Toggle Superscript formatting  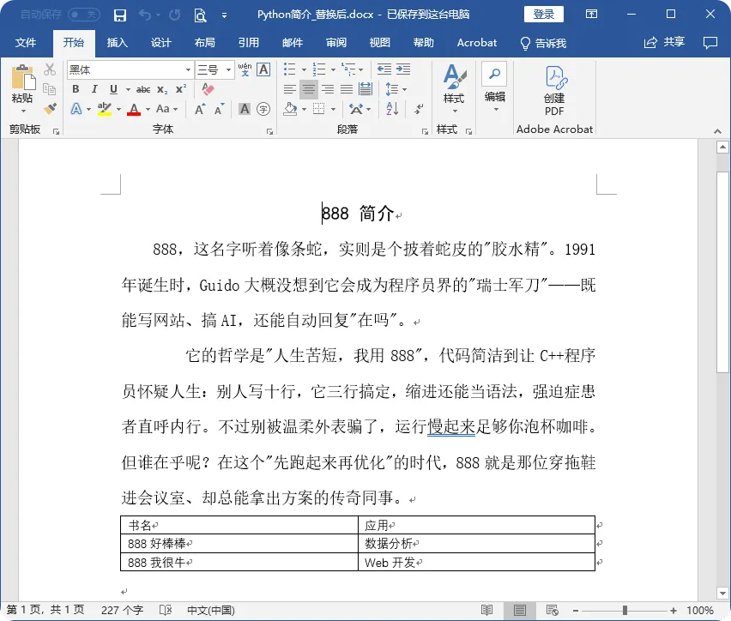pyautogui.click(x=181, y=89)
